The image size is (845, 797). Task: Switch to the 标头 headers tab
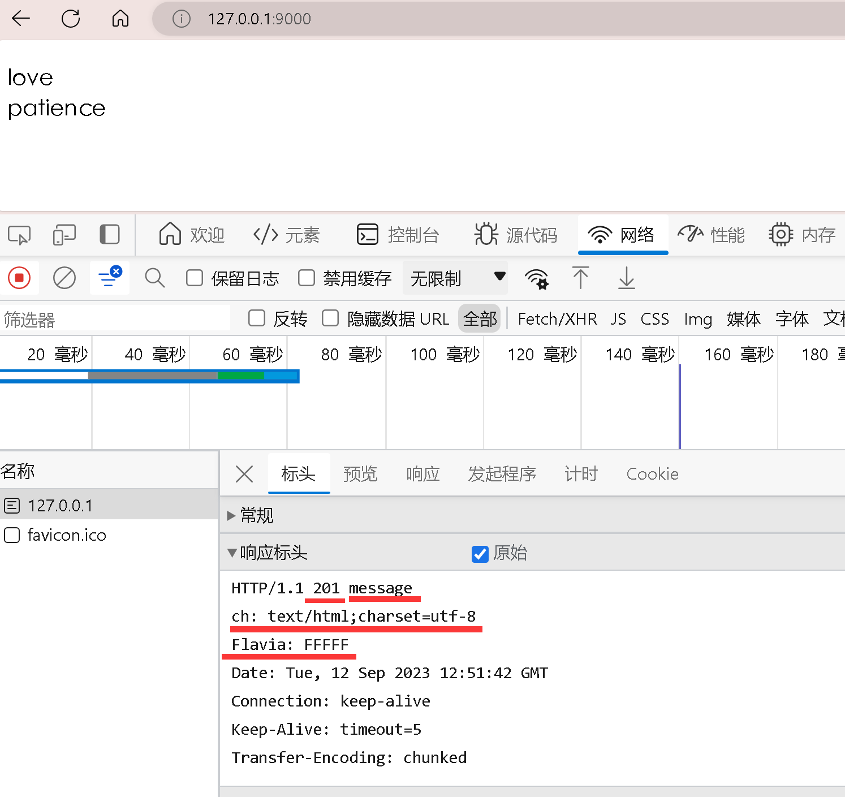coord(299,474)
